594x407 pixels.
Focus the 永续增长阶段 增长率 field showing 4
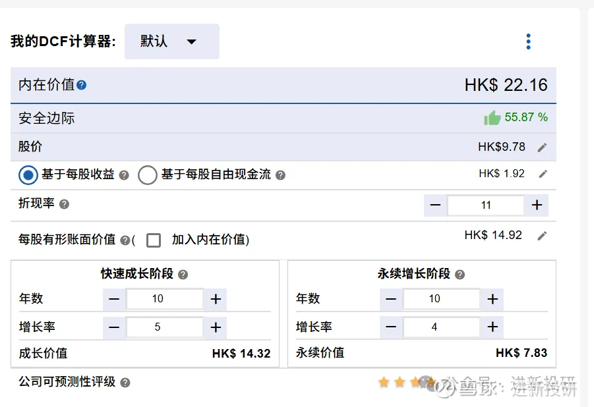pyautogui.click(x=442, y=327)
